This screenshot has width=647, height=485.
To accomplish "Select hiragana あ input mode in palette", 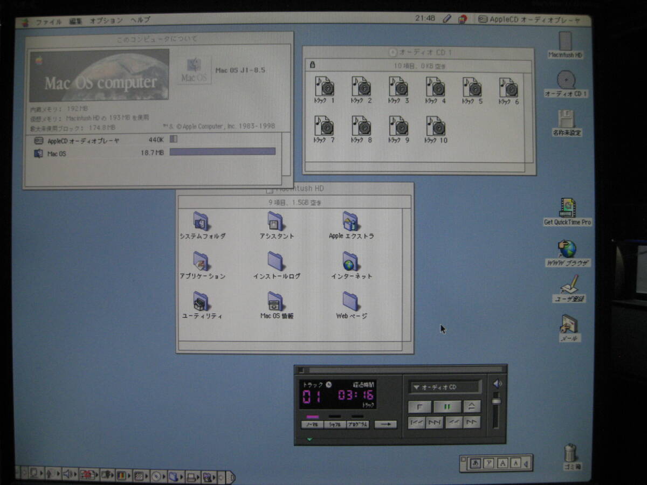I will tap(475, 463).
